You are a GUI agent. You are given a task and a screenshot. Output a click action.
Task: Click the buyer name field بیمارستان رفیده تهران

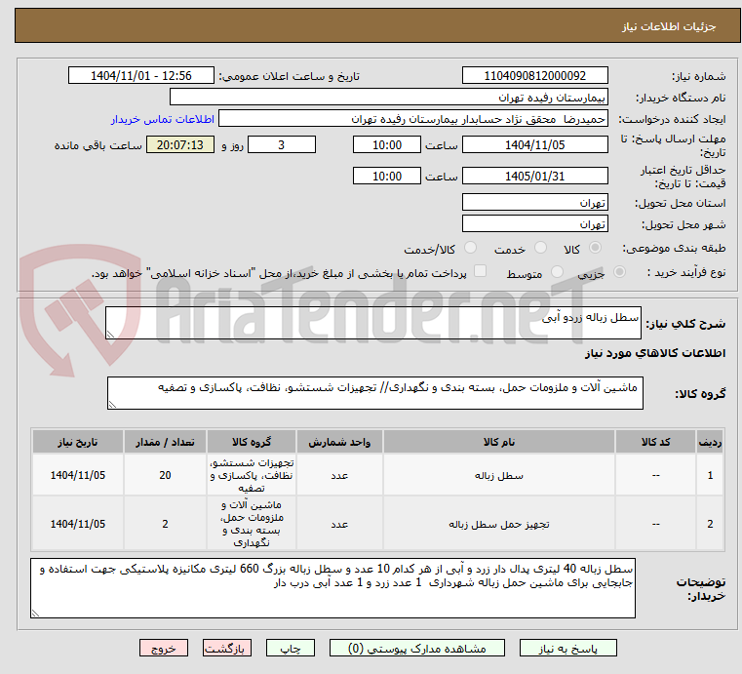pos(388,97)
